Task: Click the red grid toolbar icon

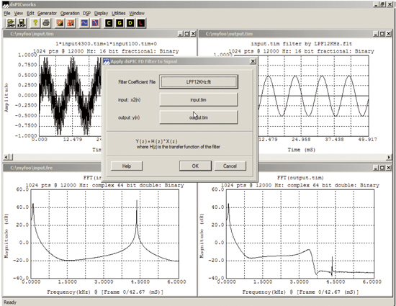Action: pyautogui.click(x=71, y=23)
